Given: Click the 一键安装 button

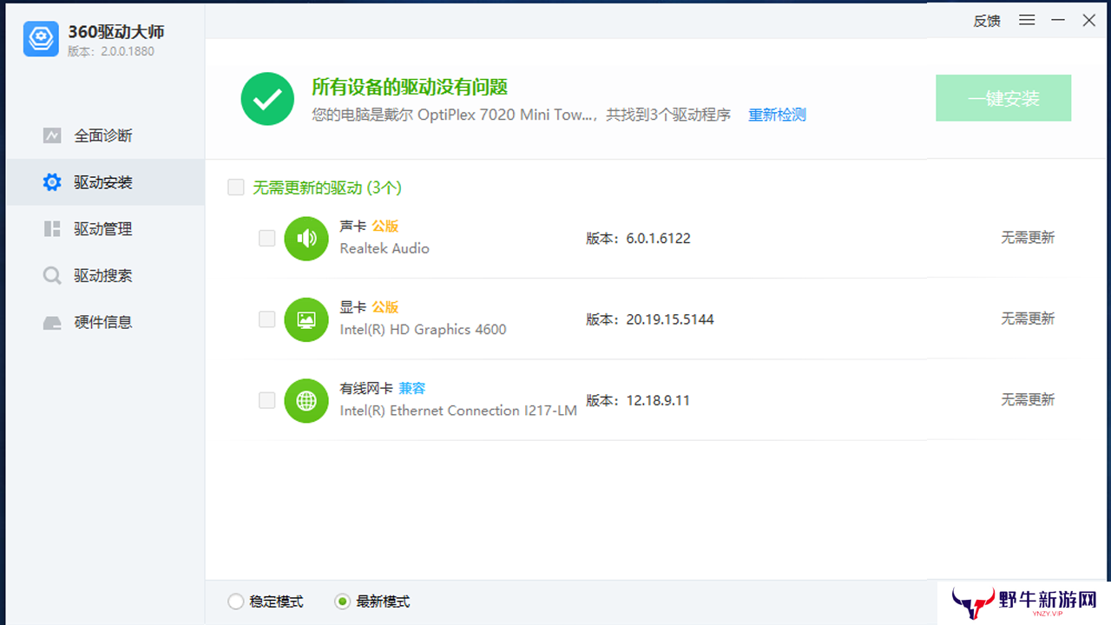Looking at the screenshot, I should point(1003,98).
